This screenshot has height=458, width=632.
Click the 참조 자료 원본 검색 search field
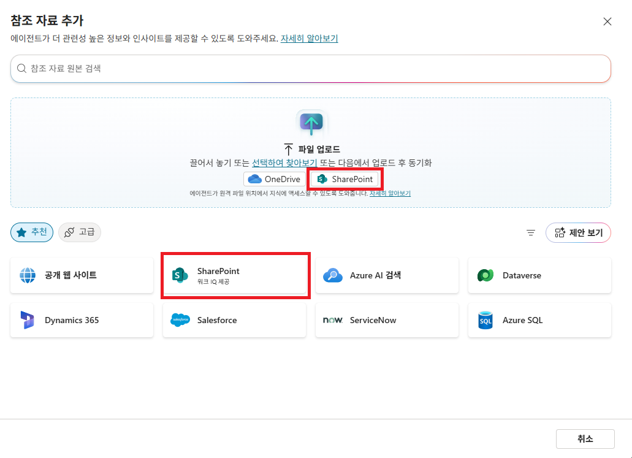(310, 69)
